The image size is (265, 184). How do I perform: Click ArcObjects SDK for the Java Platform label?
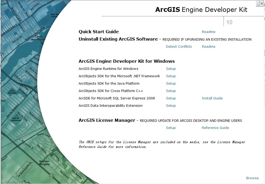point(109,83)
